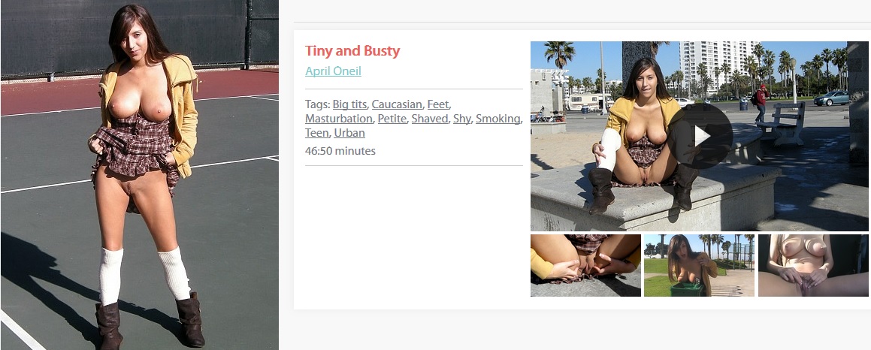Image resolution: width=871 pixels, height=350 pixels.
Task: Click the main video preview with palm trees
Action: 700,136
